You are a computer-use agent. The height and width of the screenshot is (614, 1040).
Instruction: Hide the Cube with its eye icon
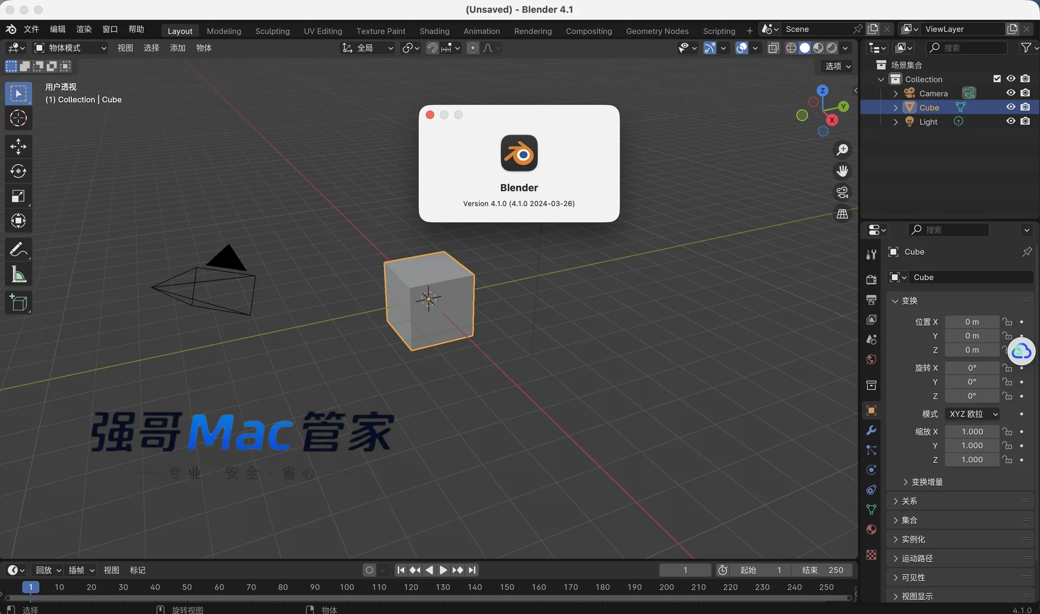coord(1011,107)
